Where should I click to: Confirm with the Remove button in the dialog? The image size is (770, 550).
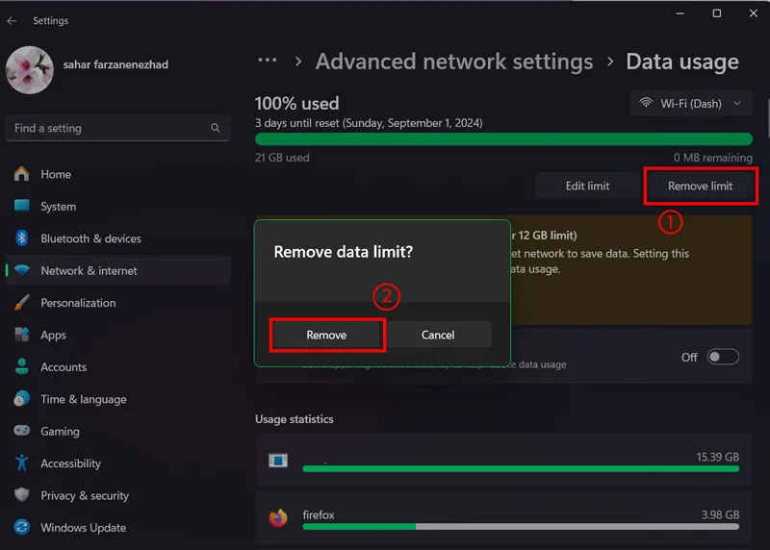pyautogui.click(x=326, y=335)
